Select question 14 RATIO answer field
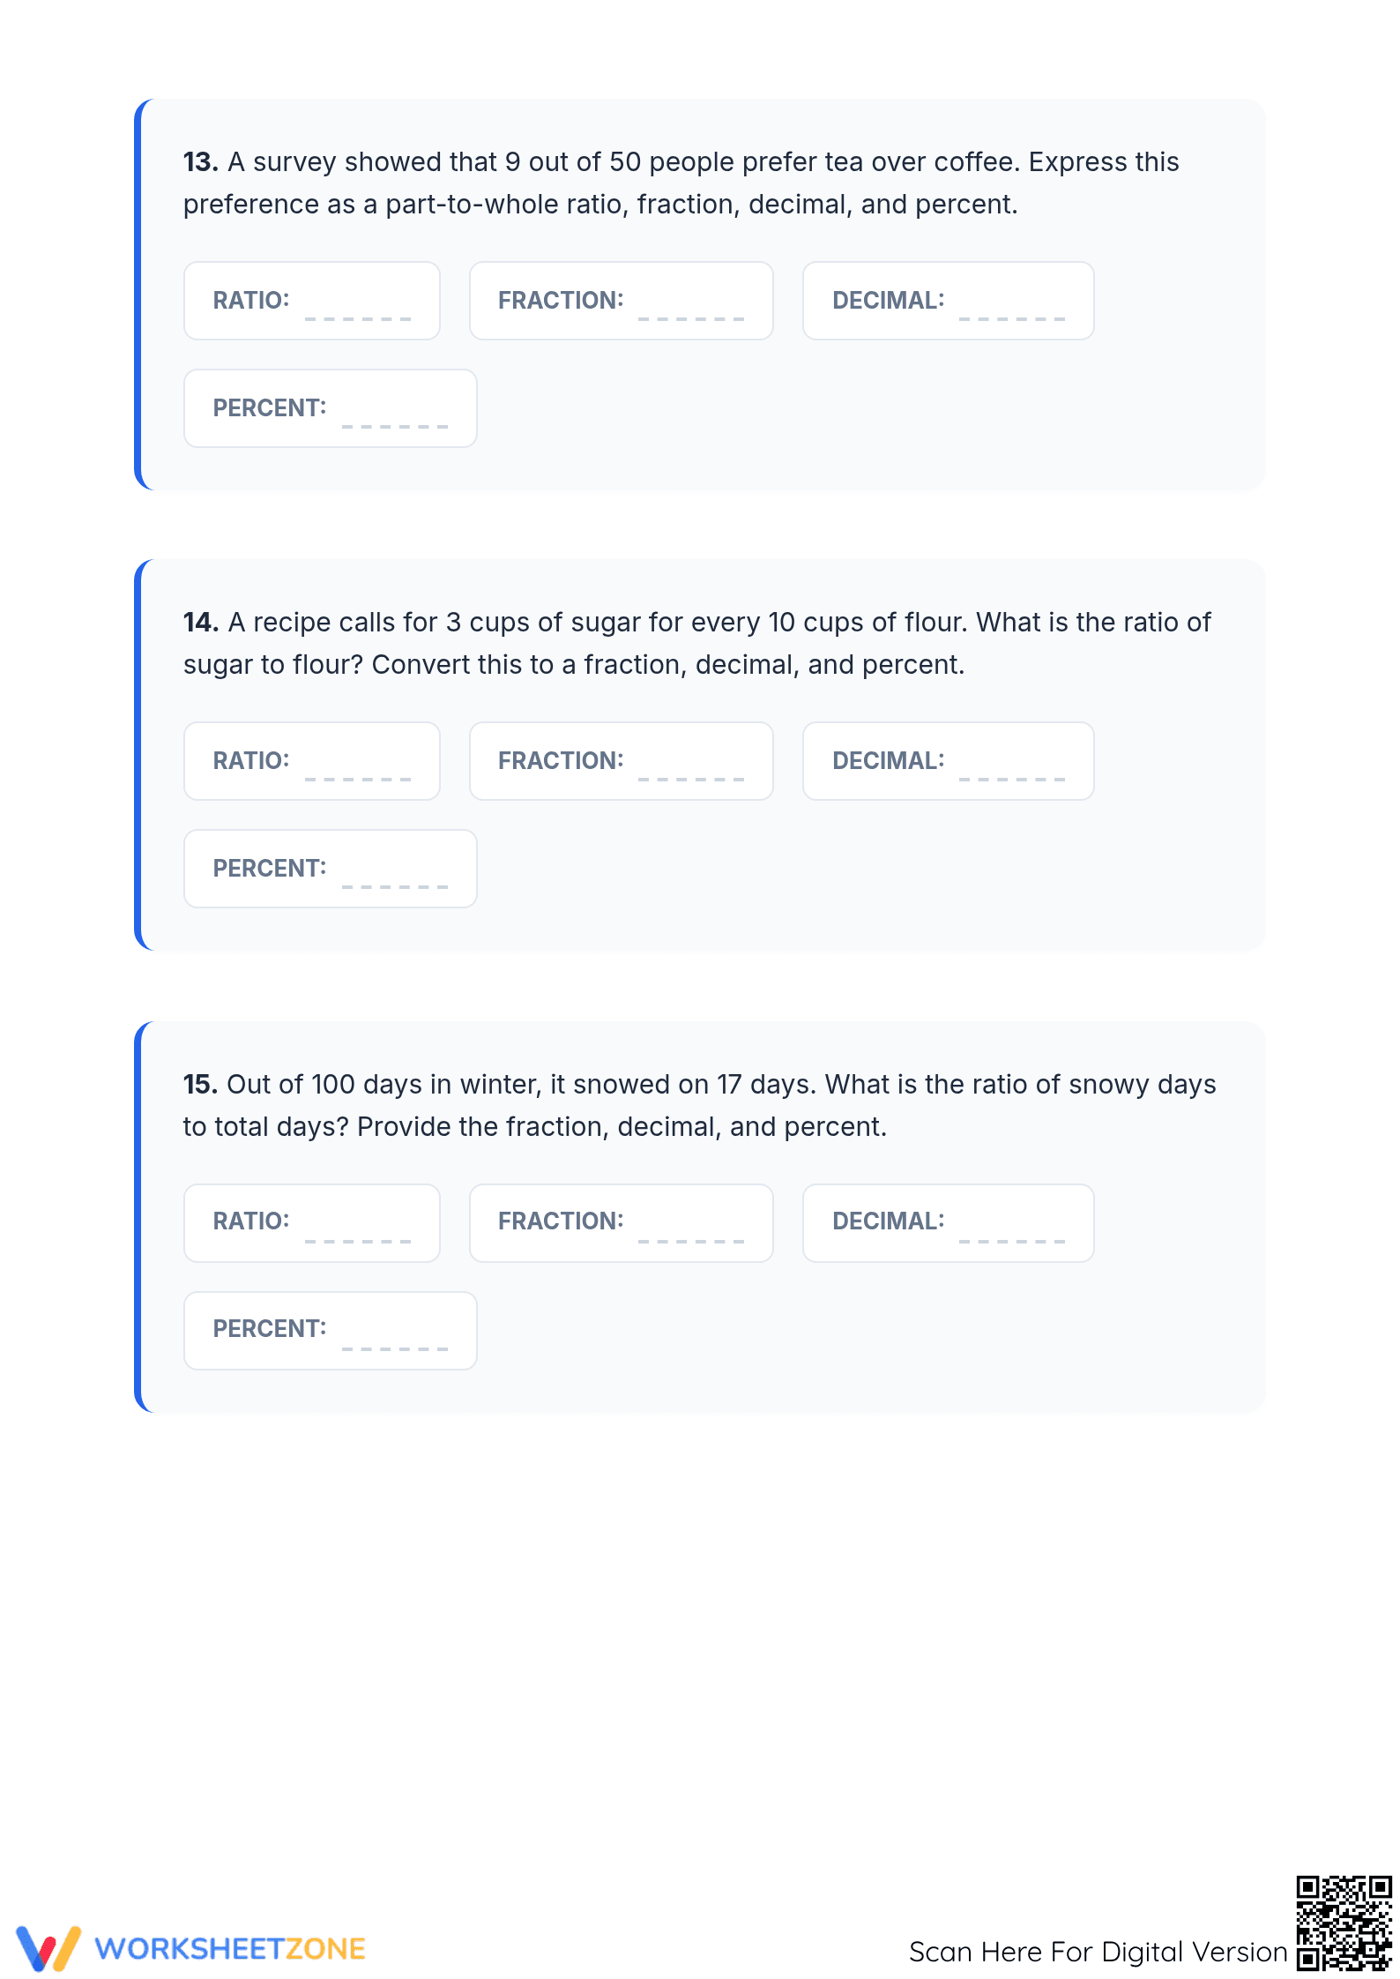 [x=312, y=761]
